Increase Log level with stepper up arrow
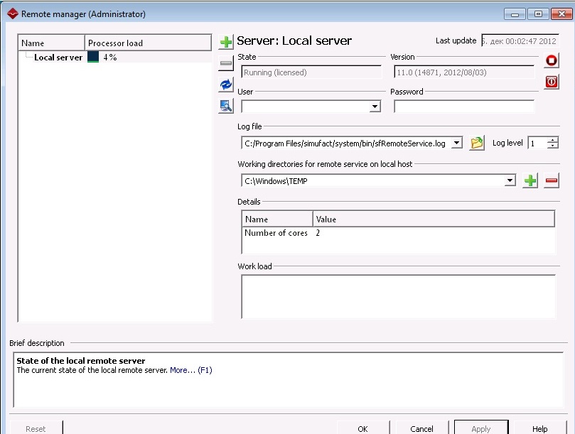The width and height of the screenshot is (575, 434). pyautogui.click(x=553, y=140)
